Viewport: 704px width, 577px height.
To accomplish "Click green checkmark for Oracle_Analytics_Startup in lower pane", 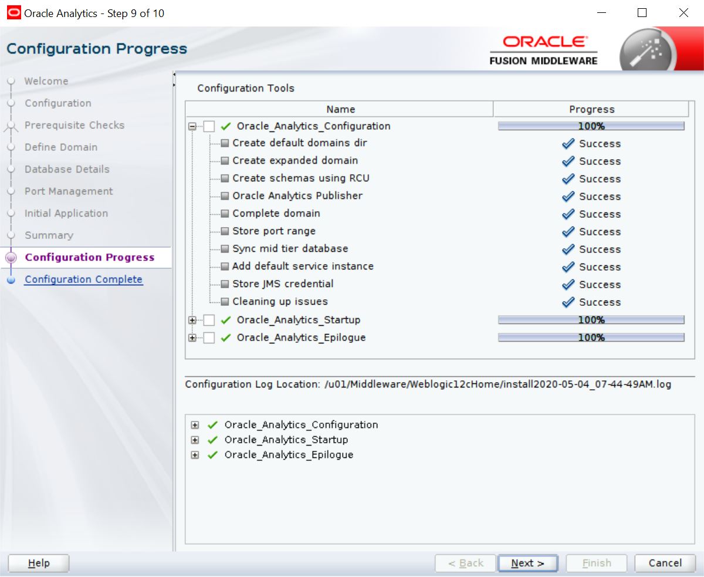I will (x=212, y=440).
